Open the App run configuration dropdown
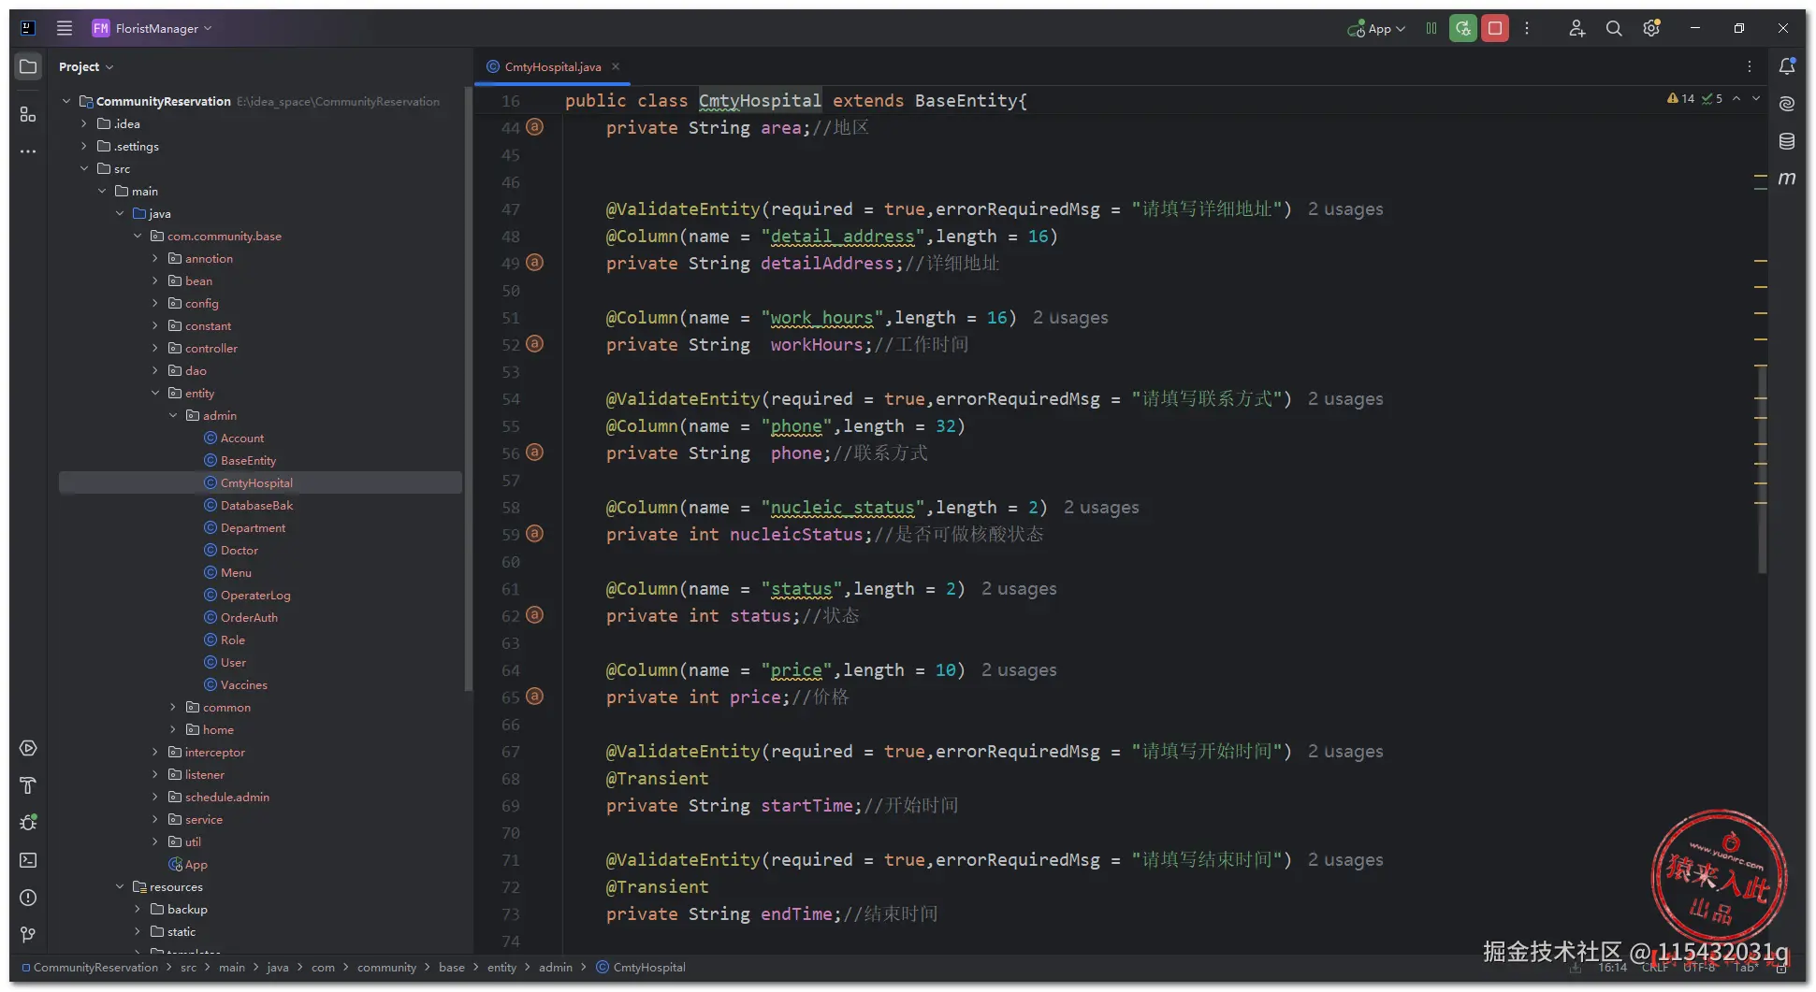Viewport: 1816px width, 992px height. tap(1376, 28)
